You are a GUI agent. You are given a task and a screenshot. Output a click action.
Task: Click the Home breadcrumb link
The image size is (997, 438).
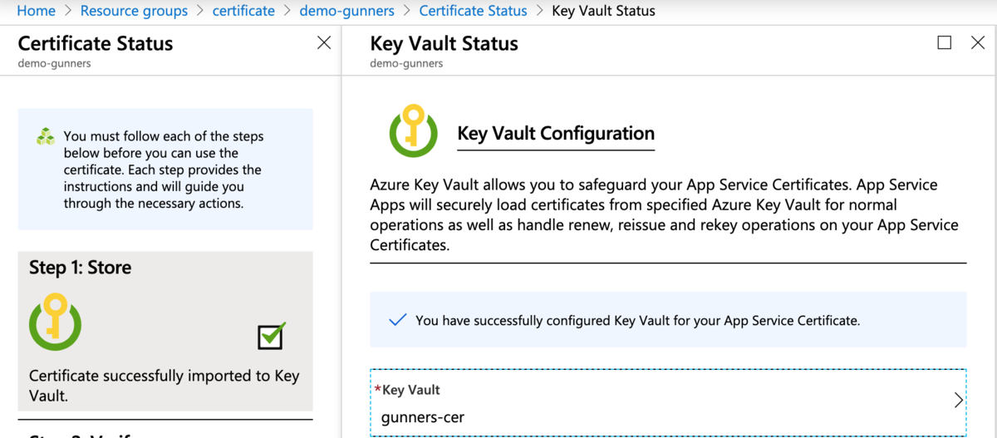(x=36, y=11)
